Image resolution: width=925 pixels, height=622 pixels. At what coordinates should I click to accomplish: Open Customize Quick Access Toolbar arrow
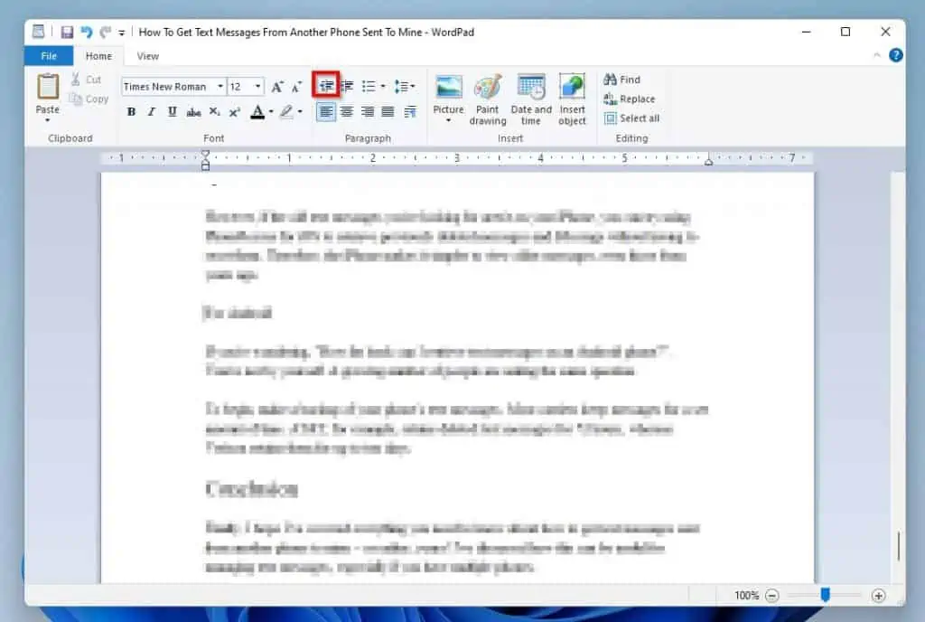pos(122,33)
